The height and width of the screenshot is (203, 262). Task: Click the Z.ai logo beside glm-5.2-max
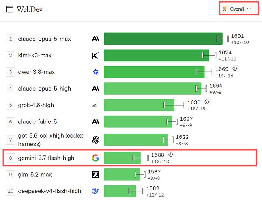(x=96, y=175)
